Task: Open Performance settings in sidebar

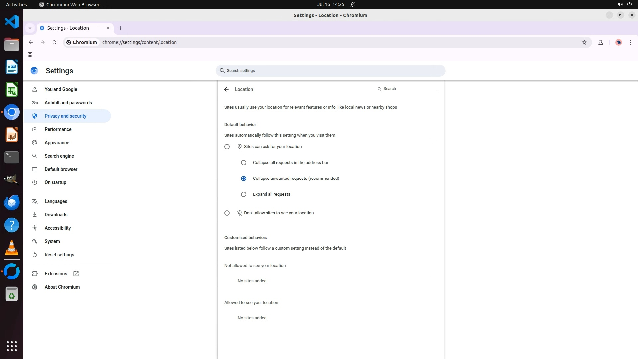Action: pyautogui.click(x=58, y=129)
